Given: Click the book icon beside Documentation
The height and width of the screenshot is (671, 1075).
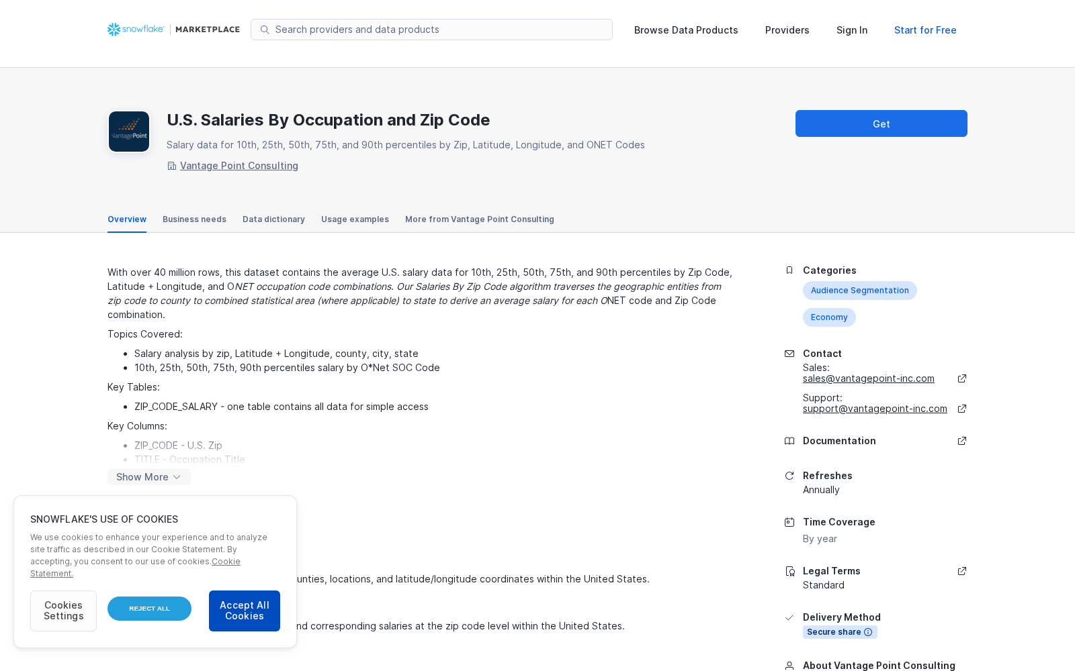Looking at the screenshot, I should point(789,441).
